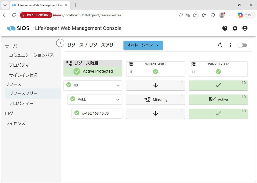Open the three-dot more options menu
Viewport: 257px width, 183px height.
point(230,45)
